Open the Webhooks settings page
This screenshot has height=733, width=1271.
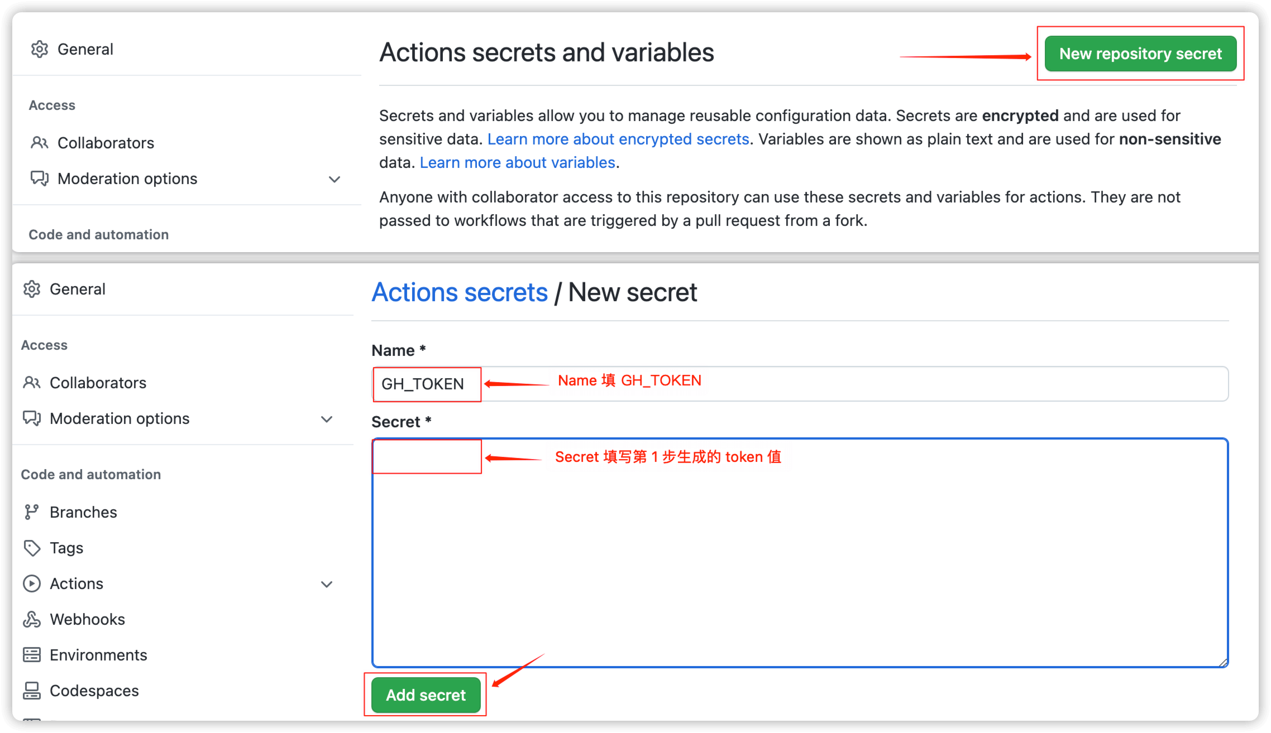point(87,619)
